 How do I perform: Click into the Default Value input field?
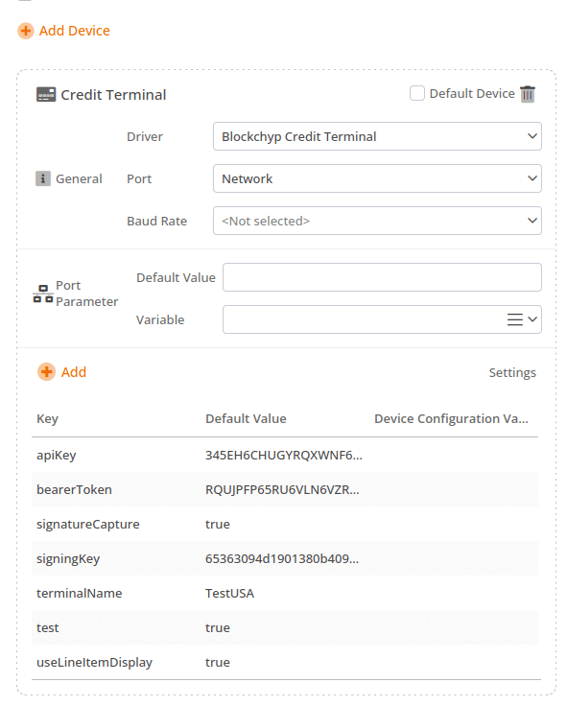[x=382, y=277]
